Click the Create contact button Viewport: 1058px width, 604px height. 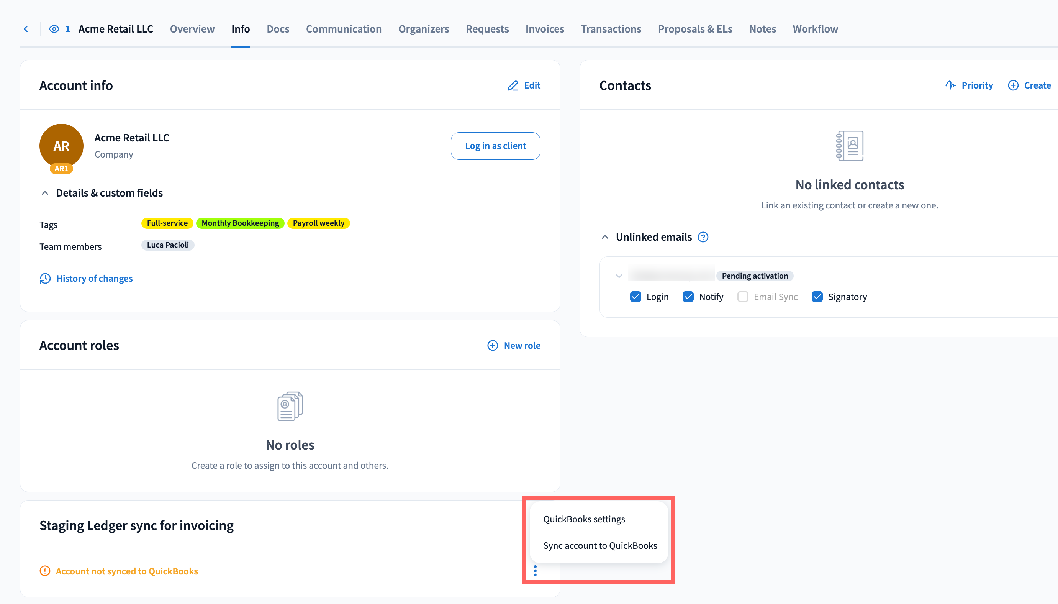tap(1029, 85)
